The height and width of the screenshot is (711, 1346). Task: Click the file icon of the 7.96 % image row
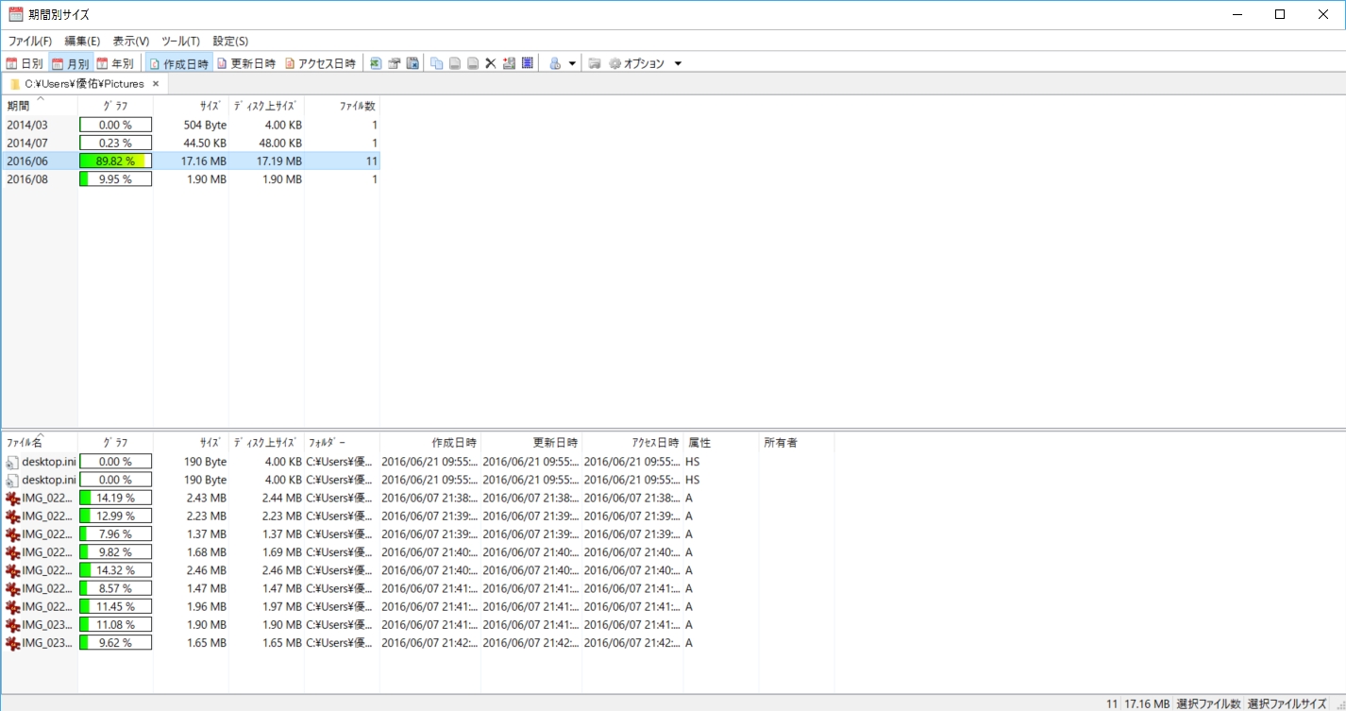(12, 533)
